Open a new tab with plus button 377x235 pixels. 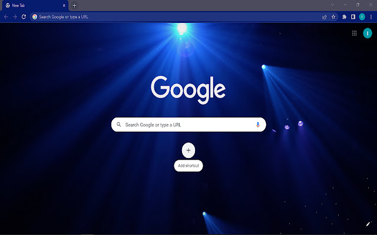[75, 5]
